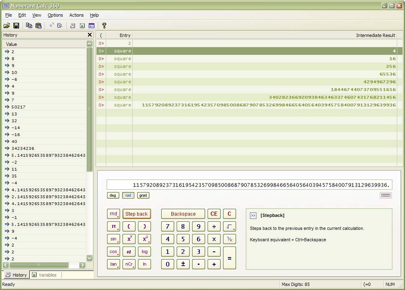
Task: Switch to the History tab
Action: point(16,275)
